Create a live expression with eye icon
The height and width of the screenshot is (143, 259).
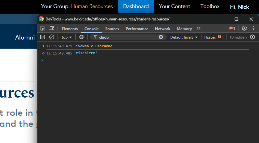[x=82, y=37]
